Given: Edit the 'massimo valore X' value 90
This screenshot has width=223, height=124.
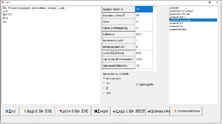Looking at the screenshot, I should [144, 15].
